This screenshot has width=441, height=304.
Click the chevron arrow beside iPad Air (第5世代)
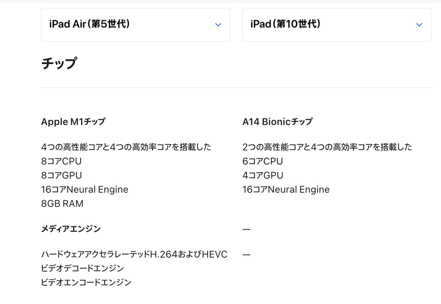[x=218, y=25]
